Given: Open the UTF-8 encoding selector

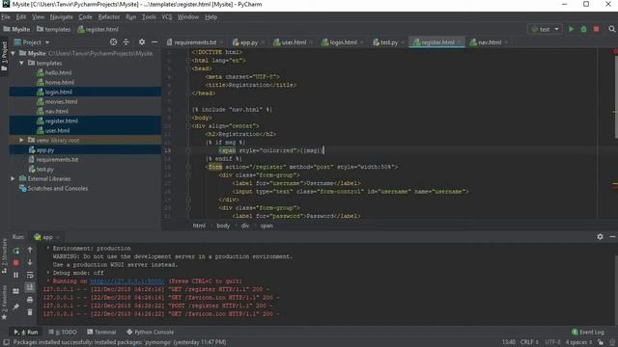Looking at the screenshot, I should pyautogui.click(x=553, y=342).
